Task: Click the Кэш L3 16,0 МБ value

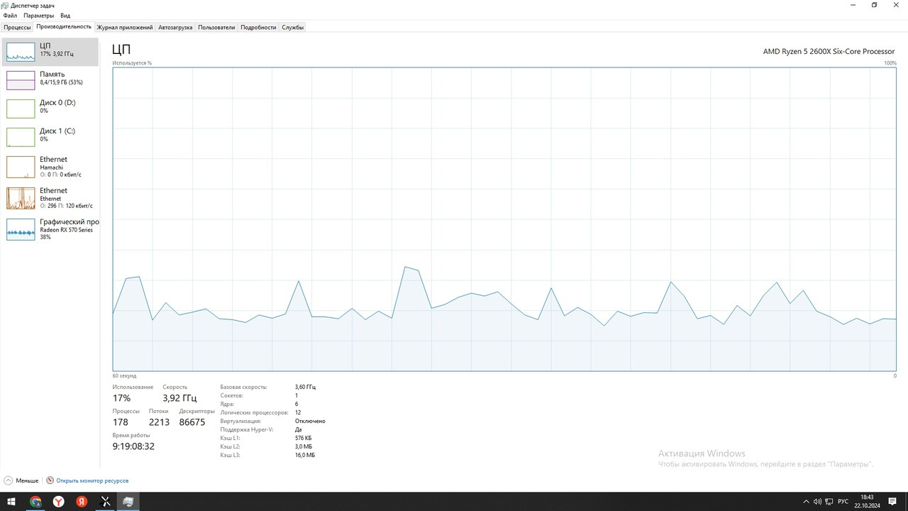Action: (x=305, y=455)
